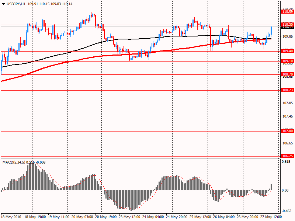Click the 20 May 03:00 time label
Screen dimensions: 295x221
click(82, 217)
